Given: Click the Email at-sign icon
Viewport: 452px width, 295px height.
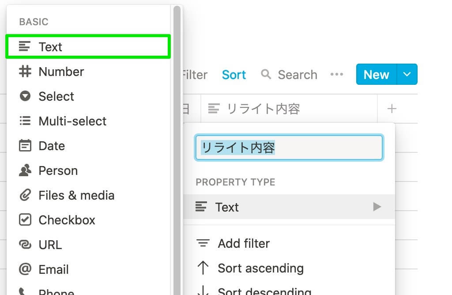Looking at the screenshot, I should point(25,269).
